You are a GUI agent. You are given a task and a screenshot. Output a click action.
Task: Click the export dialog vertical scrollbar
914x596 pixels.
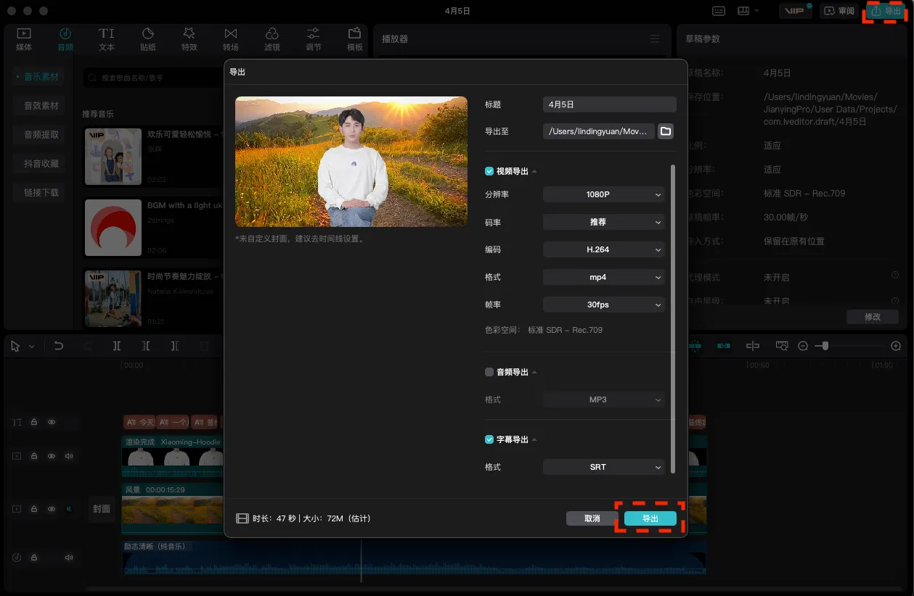(673, 319)
